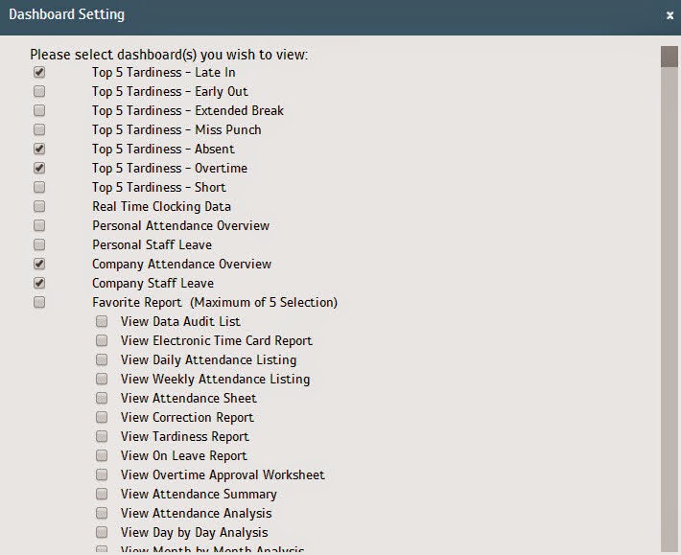This screenshot has width=681, height=555.
Task: Check Personal Attendance Overview box
Action: coord(39,225)
